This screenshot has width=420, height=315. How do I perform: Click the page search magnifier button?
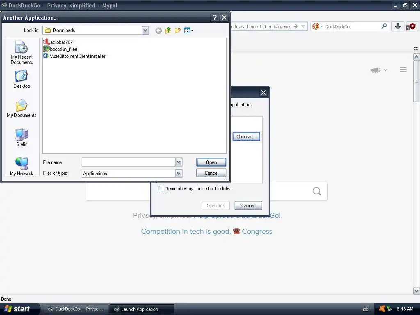[317, 191]
